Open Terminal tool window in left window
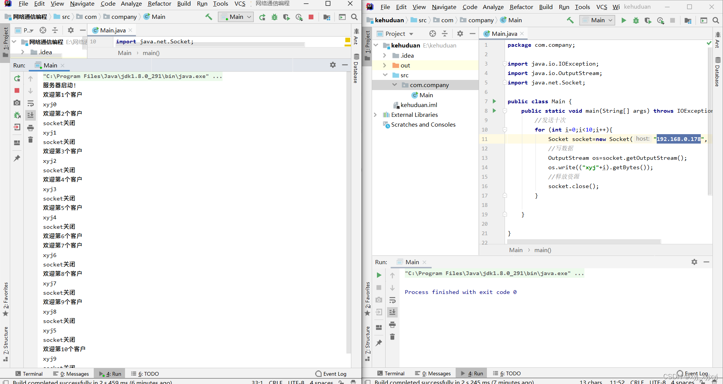 point(29,374)
